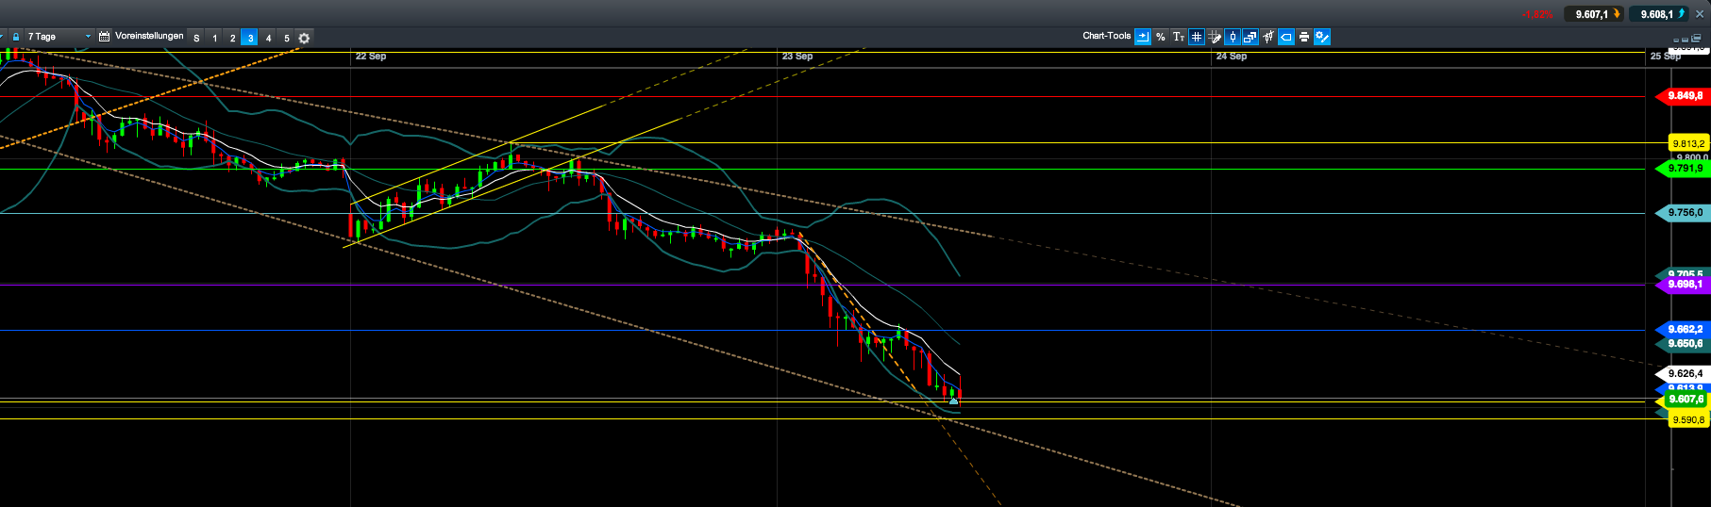Select preset 2

tap(232, 38)
